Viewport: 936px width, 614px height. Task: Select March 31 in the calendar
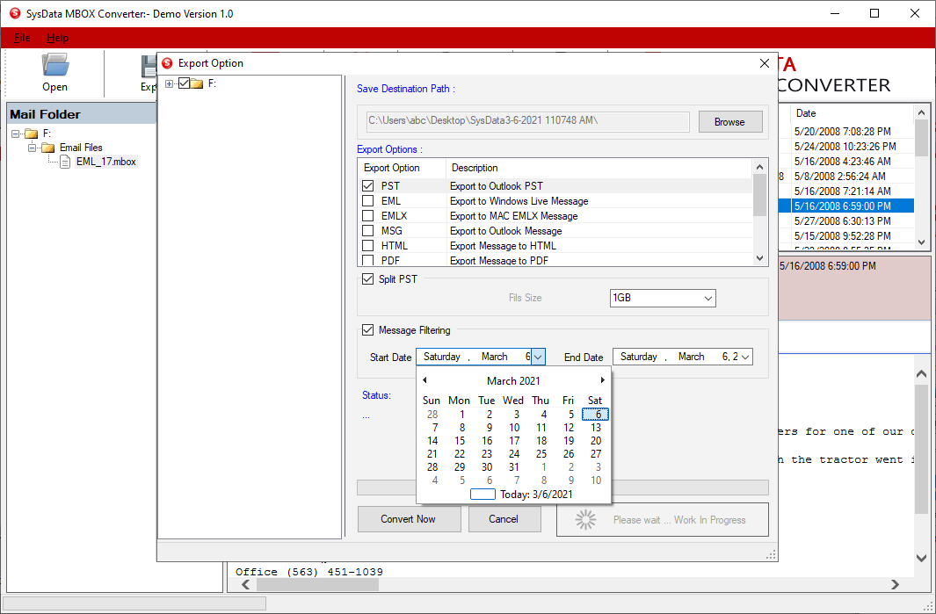coord(513,467)
